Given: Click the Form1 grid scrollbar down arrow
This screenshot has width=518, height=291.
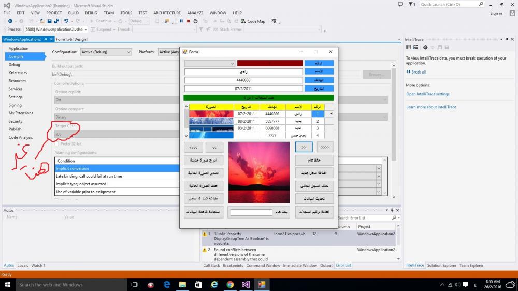Looking at the screenshot, I should (x=186, y=136).
